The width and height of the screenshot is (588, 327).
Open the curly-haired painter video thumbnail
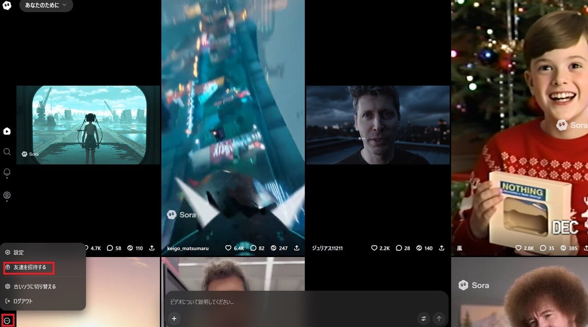point(519,292)
